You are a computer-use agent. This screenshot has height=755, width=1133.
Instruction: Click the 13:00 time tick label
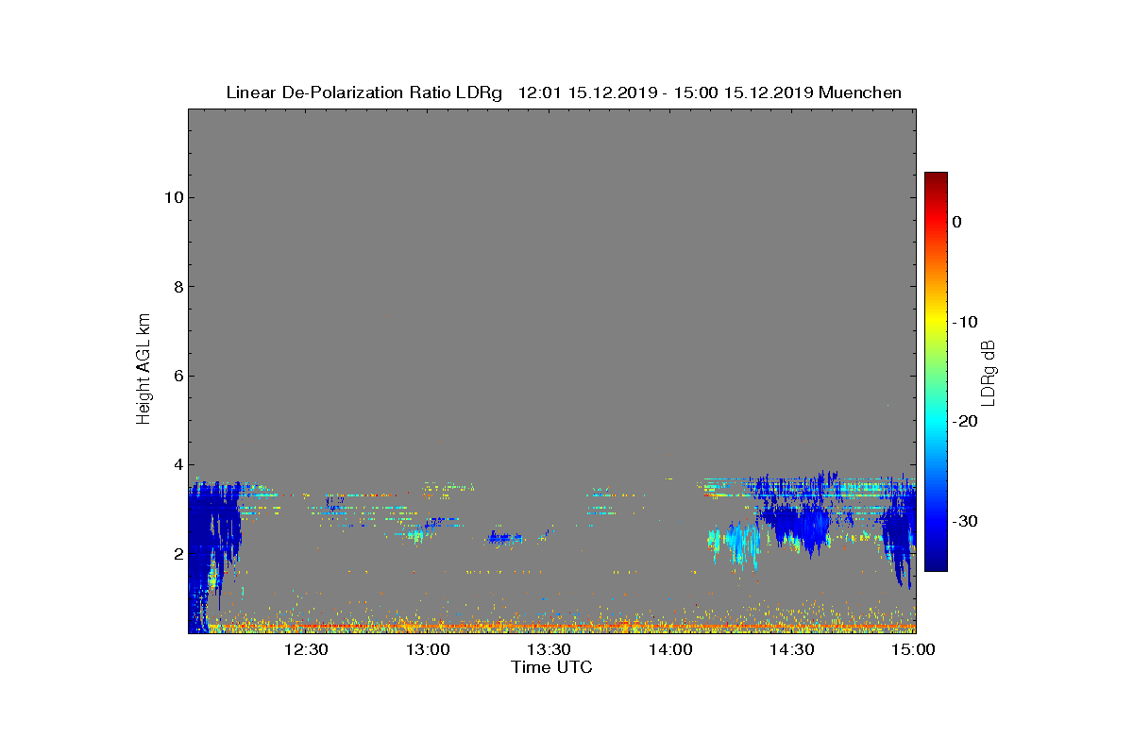pyautogui.click(x=428, y=649)
